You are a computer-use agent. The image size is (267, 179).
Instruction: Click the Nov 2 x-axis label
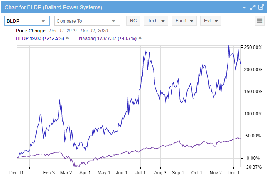216,173
